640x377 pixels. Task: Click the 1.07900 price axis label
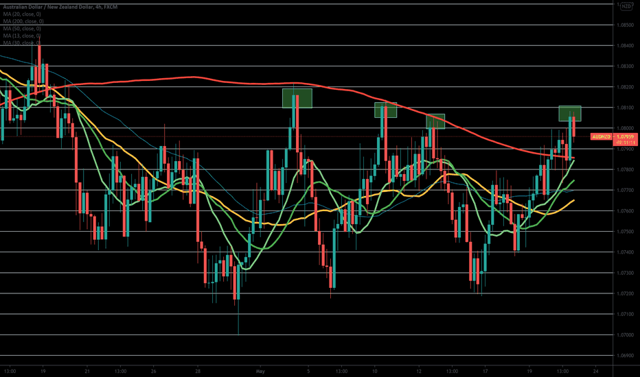point(625,149)
